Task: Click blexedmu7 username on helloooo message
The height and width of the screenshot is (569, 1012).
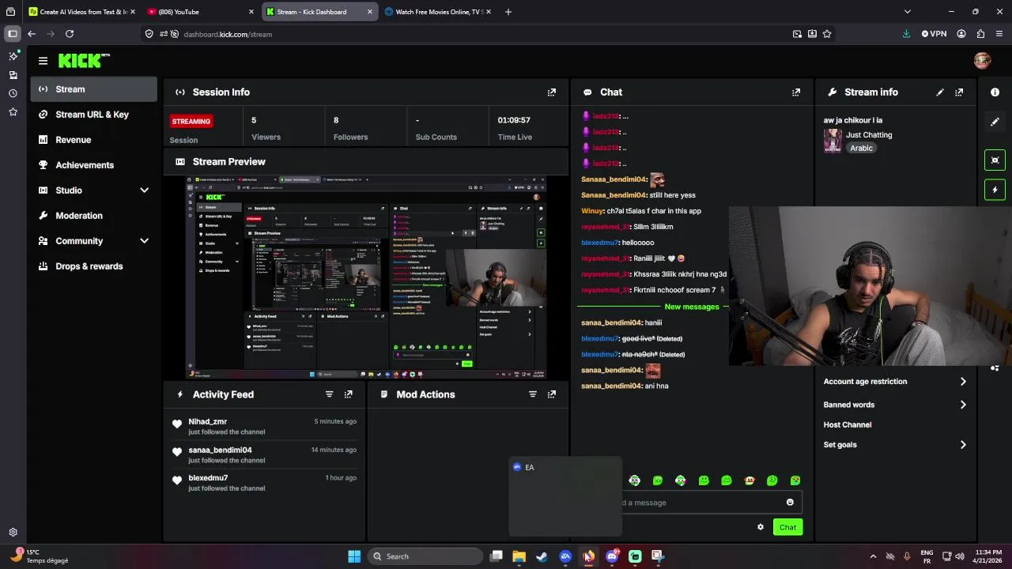Action: [599, 243]
